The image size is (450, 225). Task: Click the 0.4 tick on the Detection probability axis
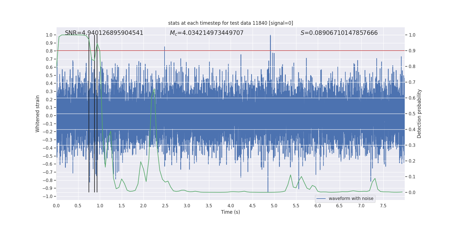412,130
